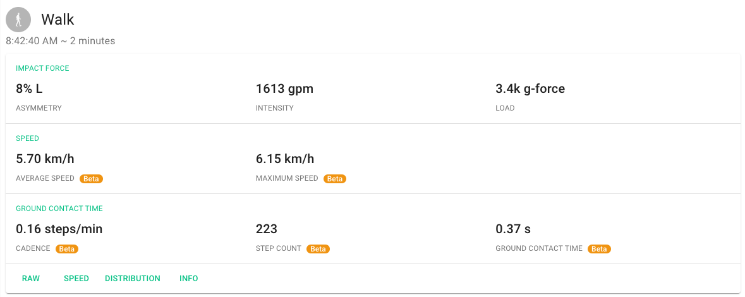This screenshot has width=745, height=297.
Task: Click the walking person activity icon
Action: click(x=18, y=20)
